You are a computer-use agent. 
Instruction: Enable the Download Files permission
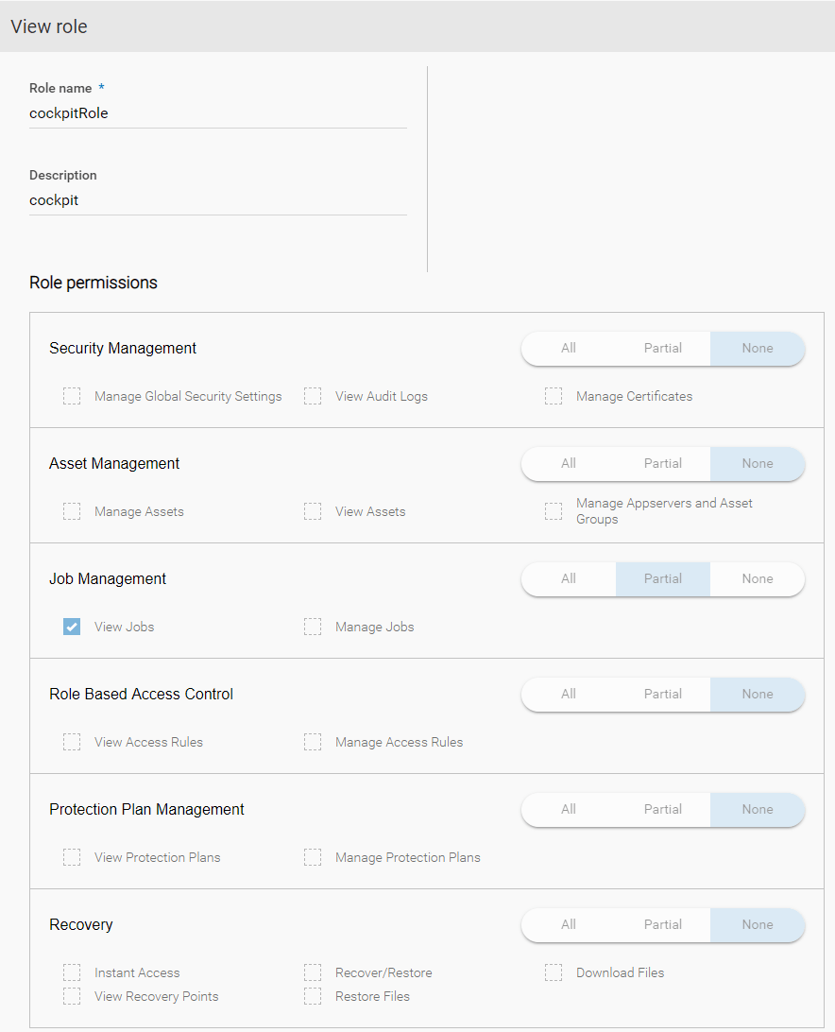click(x=554, y=972)
